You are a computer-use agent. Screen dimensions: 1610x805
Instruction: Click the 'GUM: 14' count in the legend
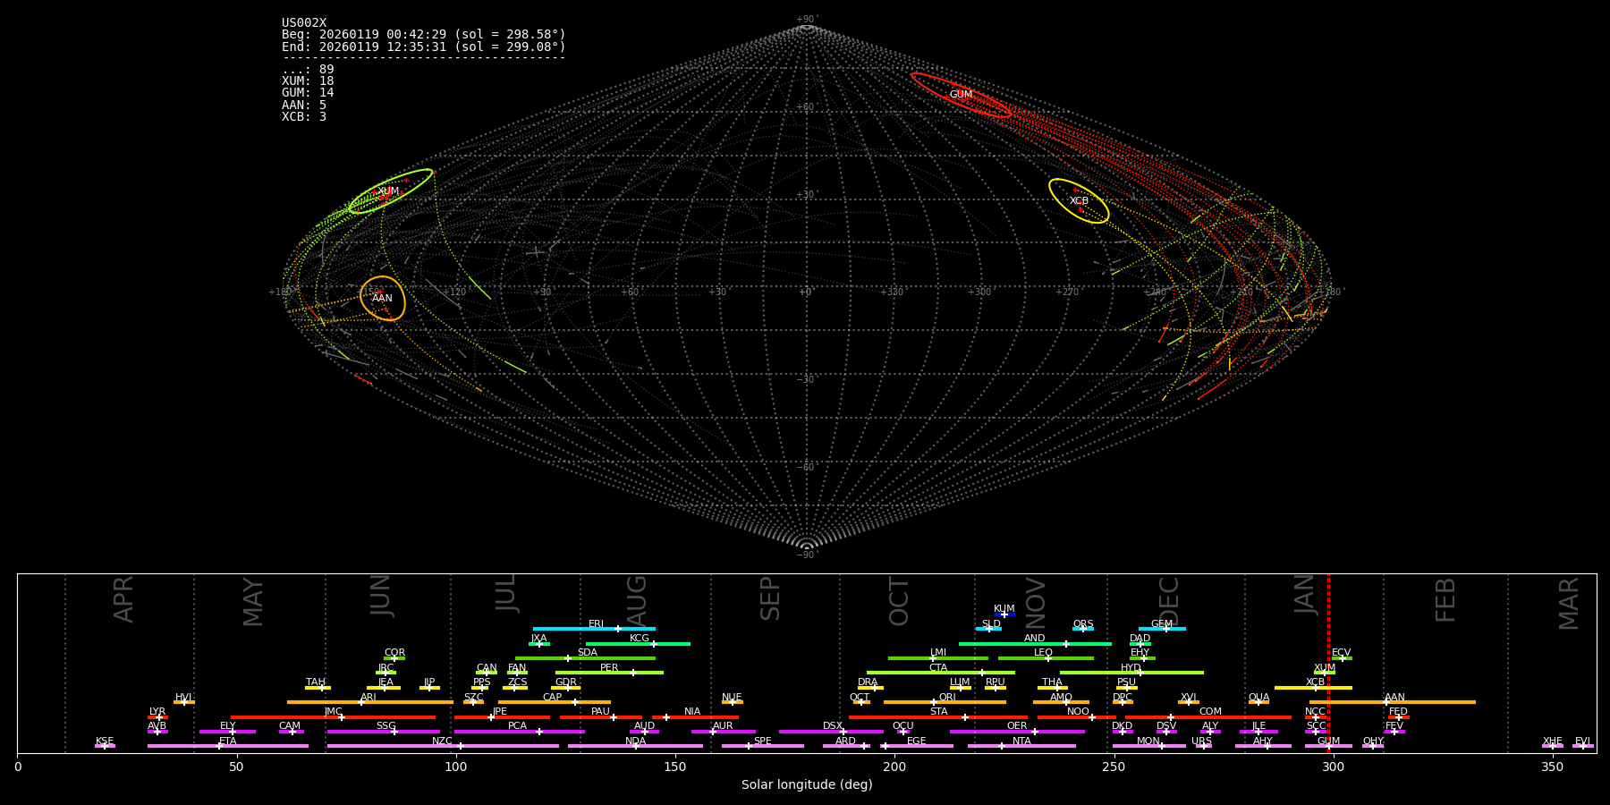pyautogui.click(x=308, y=93)
